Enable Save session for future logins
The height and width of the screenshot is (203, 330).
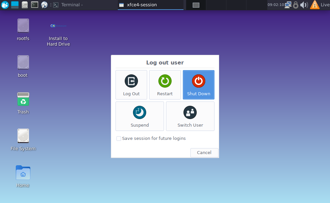[119, 139]
